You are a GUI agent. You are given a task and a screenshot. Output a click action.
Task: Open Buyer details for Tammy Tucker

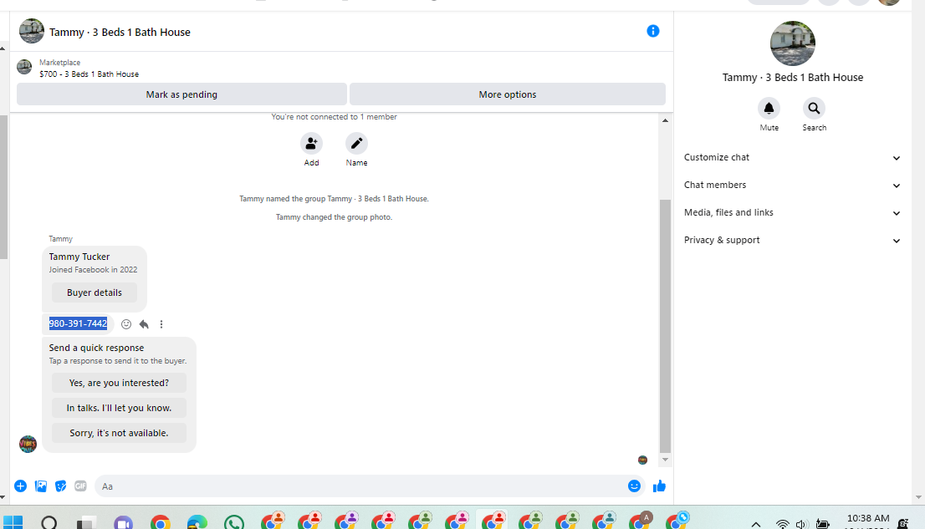point(95,292)
